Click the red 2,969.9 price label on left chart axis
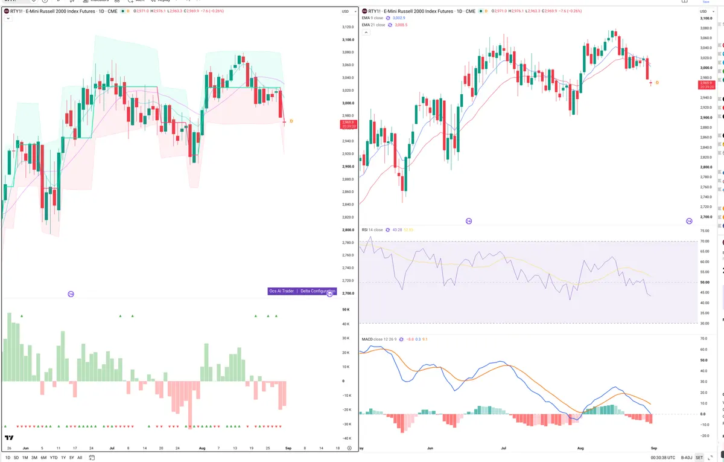Viewport: 724px width, 462px height. pyautogui.click(x=348, y=124)
